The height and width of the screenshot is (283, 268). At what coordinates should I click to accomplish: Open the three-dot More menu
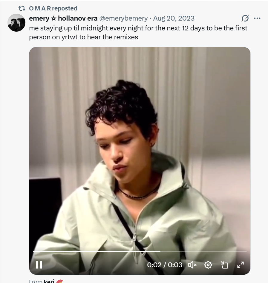click(x=257, y=18)
